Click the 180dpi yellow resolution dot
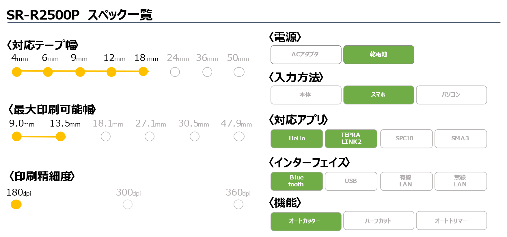This screenshot has height=237, width=507. point(16,204)
